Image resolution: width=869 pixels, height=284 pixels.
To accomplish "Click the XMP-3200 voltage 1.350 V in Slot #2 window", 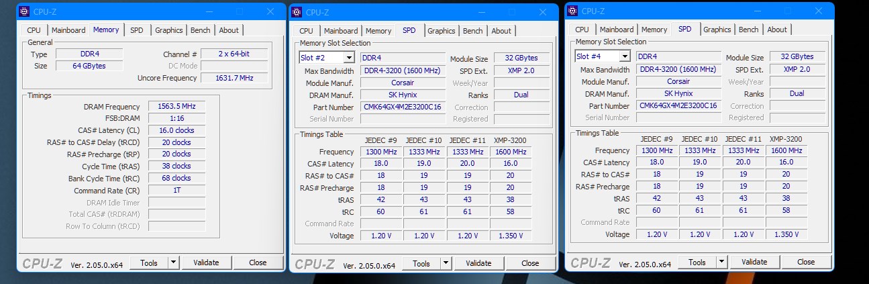I will (x=511, y=236).
